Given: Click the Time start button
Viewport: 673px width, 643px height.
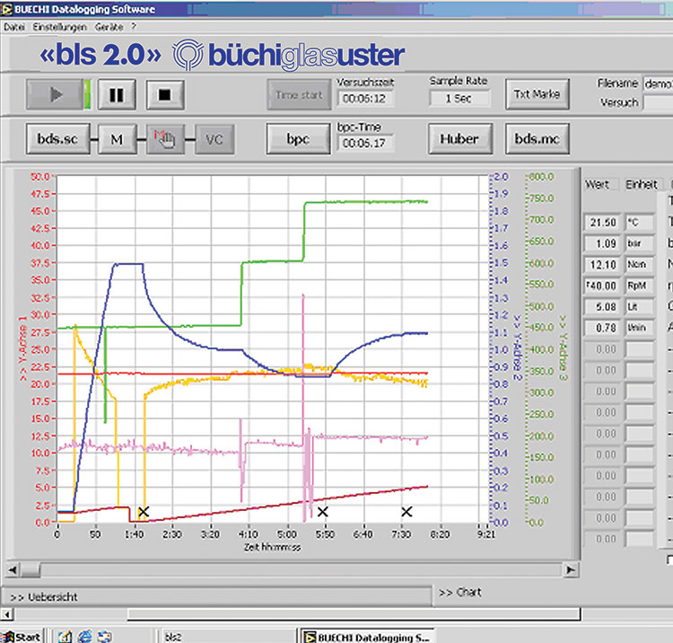Looking at the screenshot, I should (x=299, y=94).
